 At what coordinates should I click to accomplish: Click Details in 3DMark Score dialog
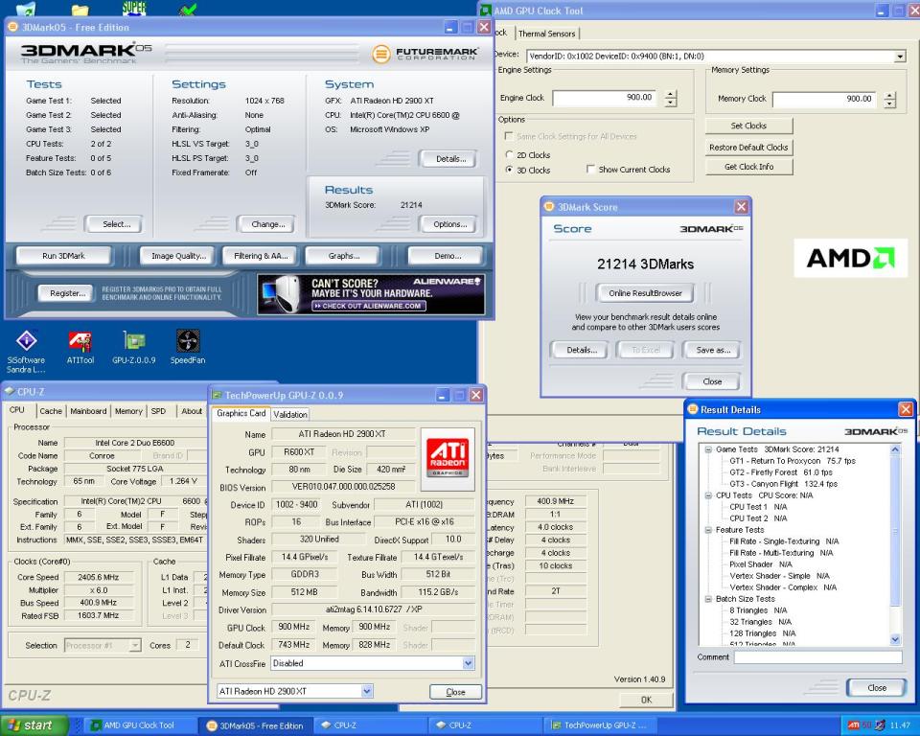click(x=582, y=351)
